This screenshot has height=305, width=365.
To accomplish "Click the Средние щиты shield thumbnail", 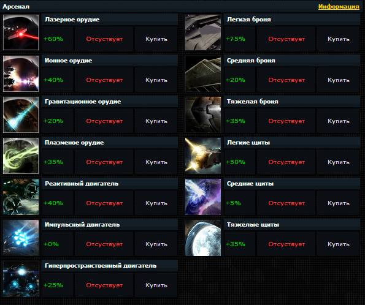I will pyautogui.click(x=203, y=197).
